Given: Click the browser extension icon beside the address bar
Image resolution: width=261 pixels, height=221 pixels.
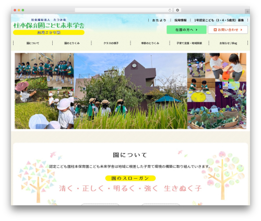Looking at the screenshot, I should [177, 10].
